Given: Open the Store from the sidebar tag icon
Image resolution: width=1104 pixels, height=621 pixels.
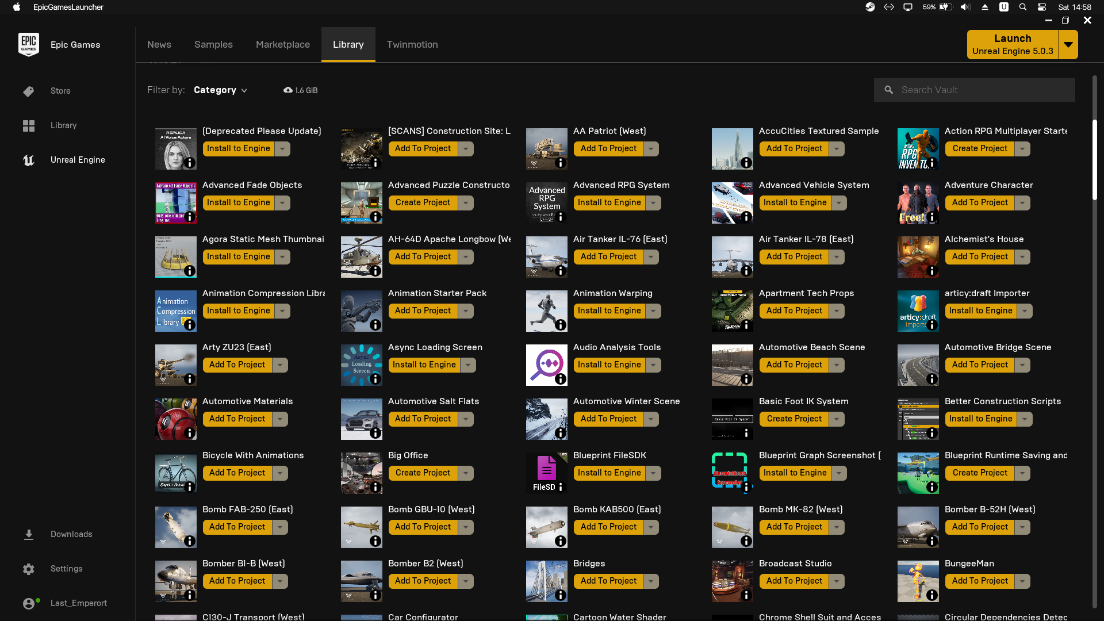Looking at the screenshot, I should (x=29, y=91).
